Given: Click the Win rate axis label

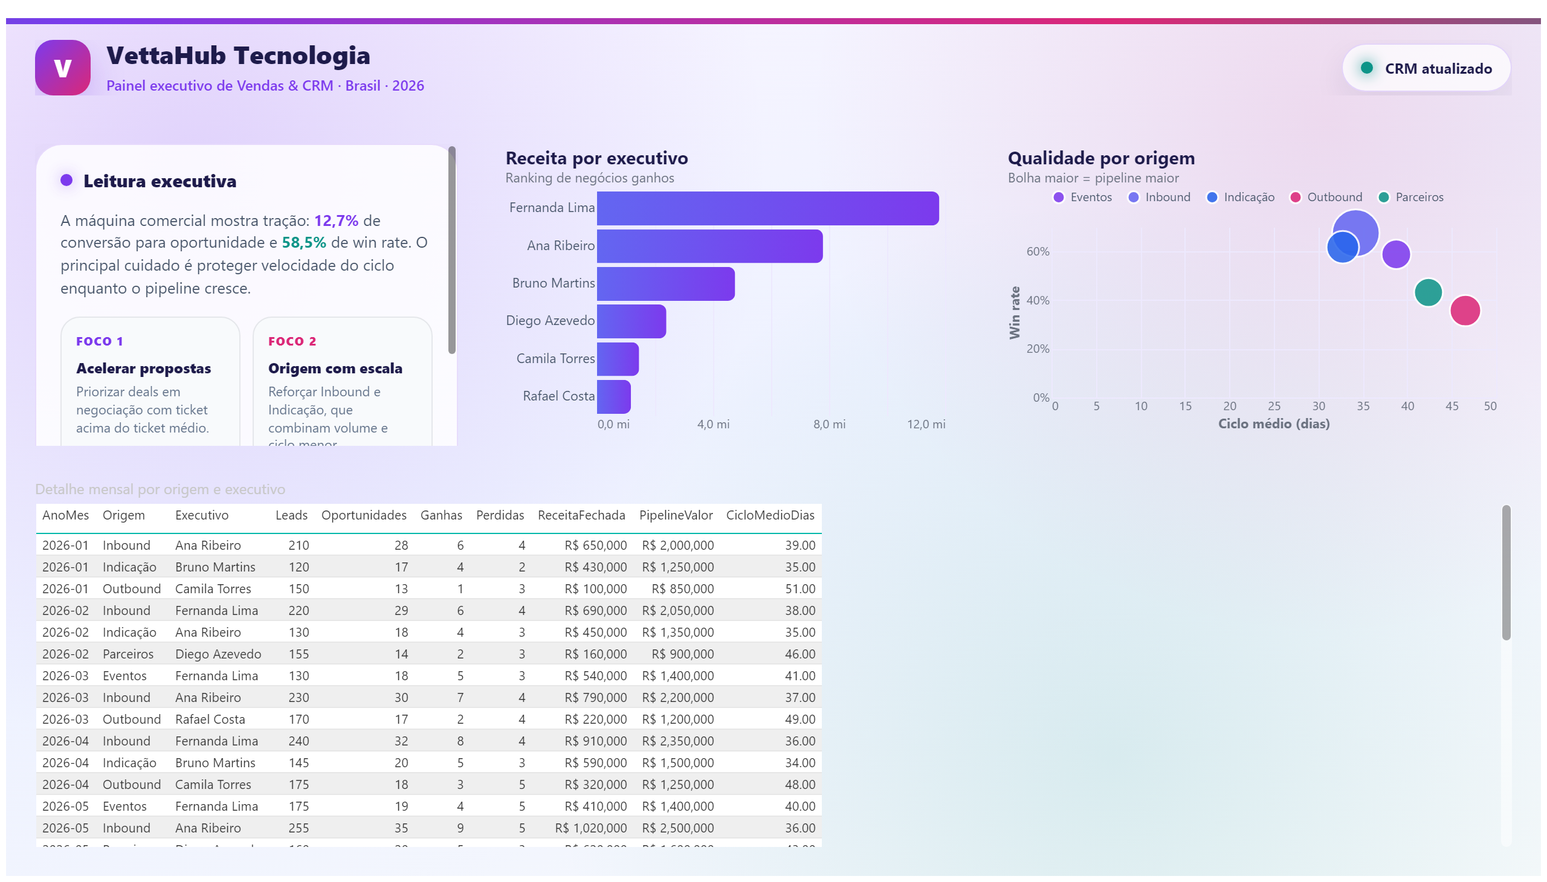Looking at the screenshot, I should [x=1015, y=312].
